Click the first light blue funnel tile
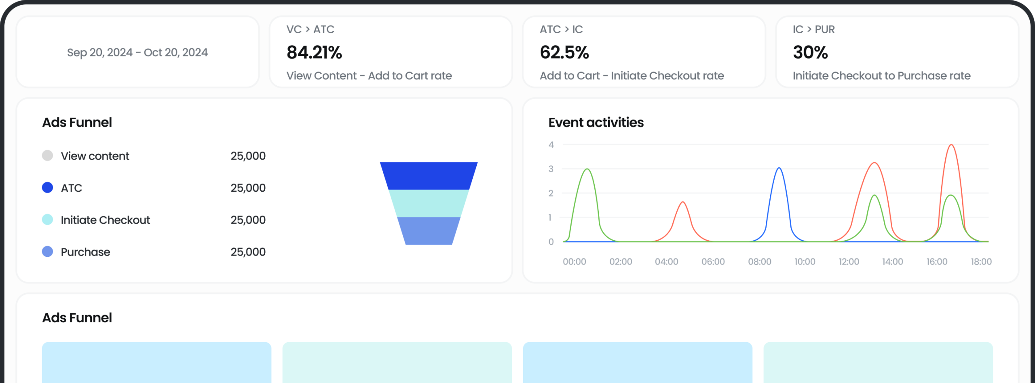Viewport: 1035px width, 383px height. coord(156,362)
